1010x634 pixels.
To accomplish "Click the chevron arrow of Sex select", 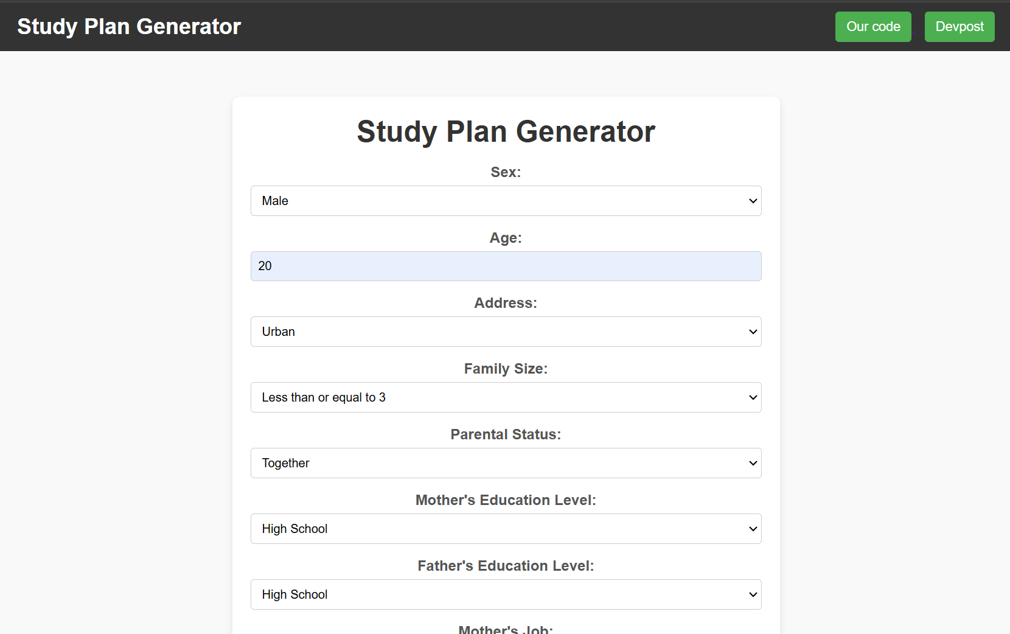I will tap(753, 201).
